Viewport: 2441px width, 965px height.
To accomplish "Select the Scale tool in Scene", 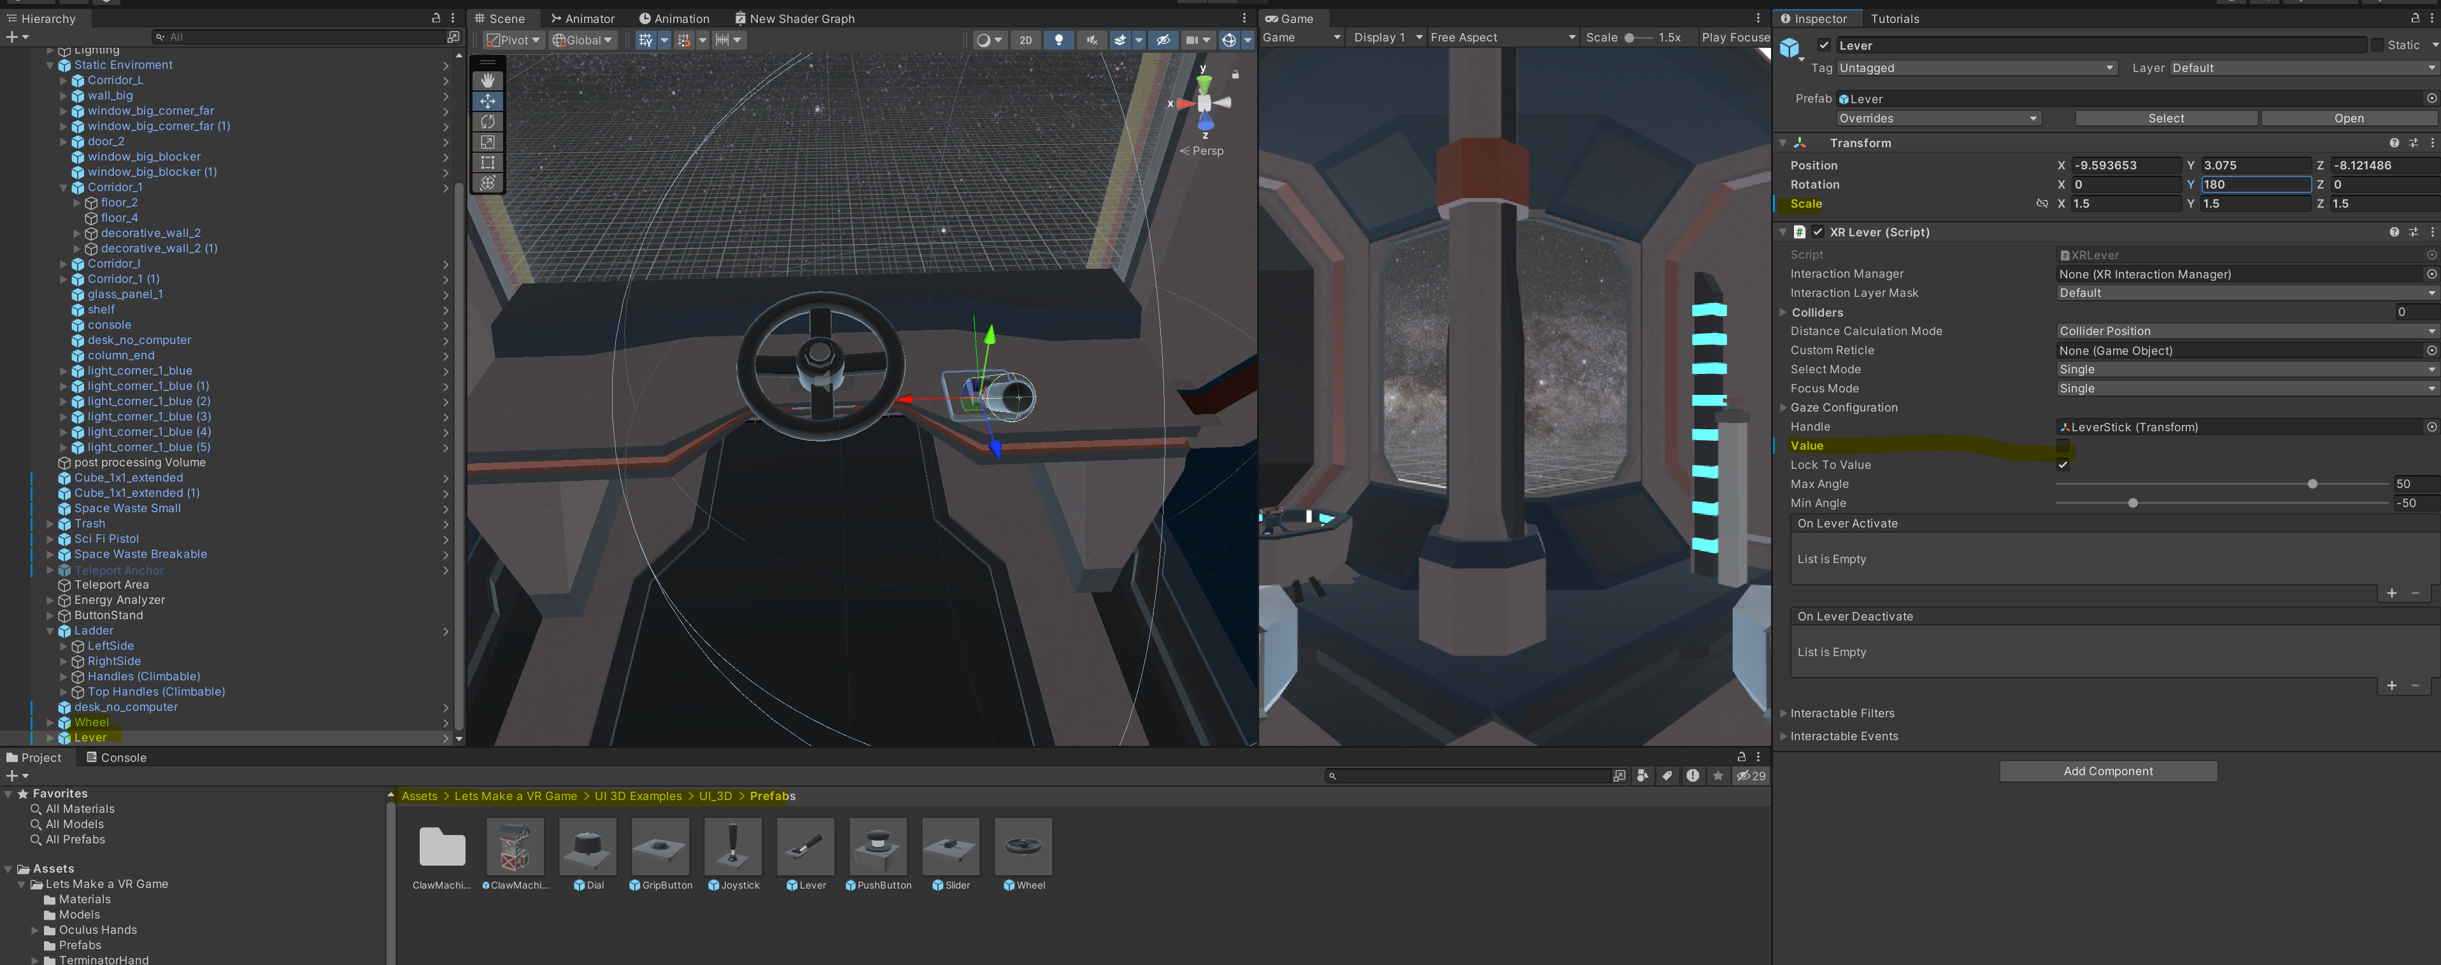I will (487, 142).
